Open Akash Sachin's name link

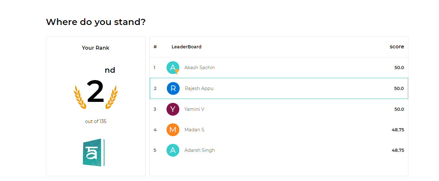[200, 68]
